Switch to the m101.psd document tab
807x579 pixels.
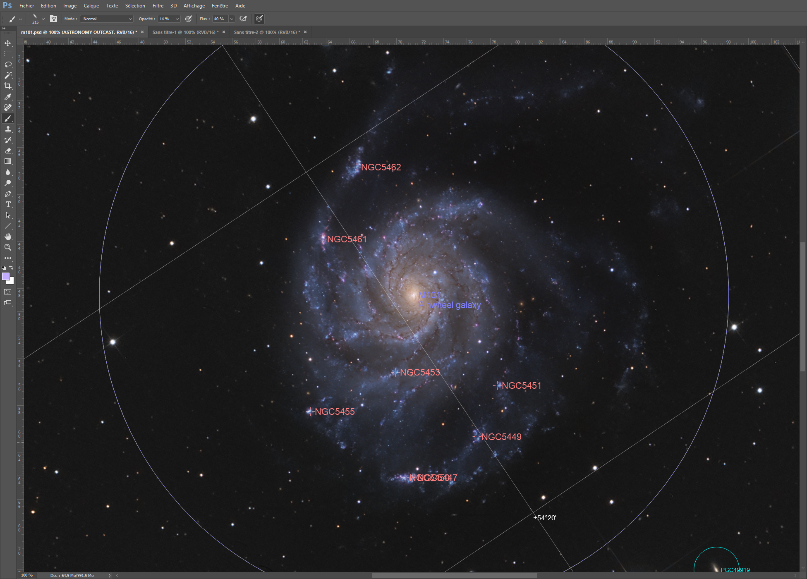pyautogui.click(x=79, y=32)
